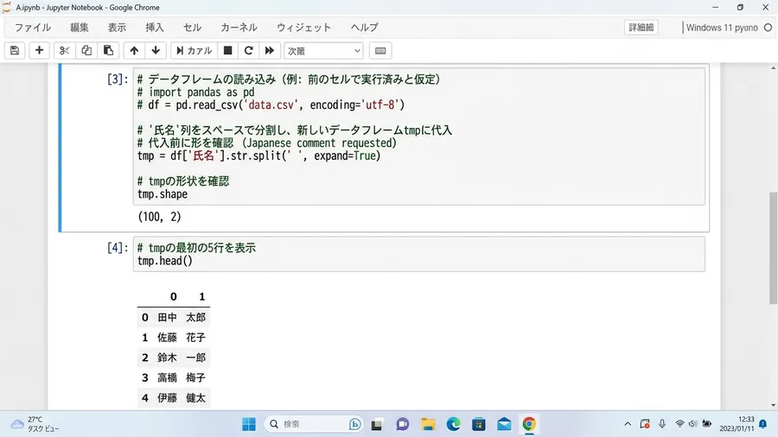Open File Explorer from the taskbar

click(x=428, y=425)
